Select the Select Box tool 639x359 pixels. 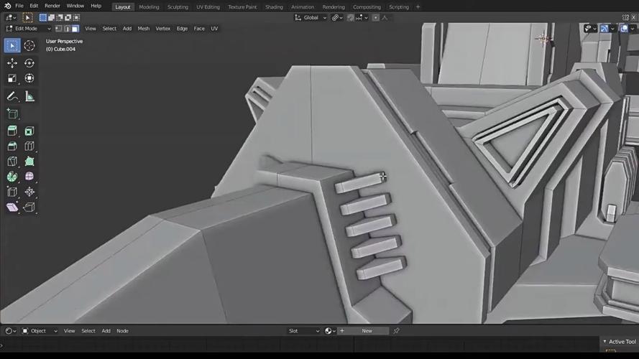12,45
